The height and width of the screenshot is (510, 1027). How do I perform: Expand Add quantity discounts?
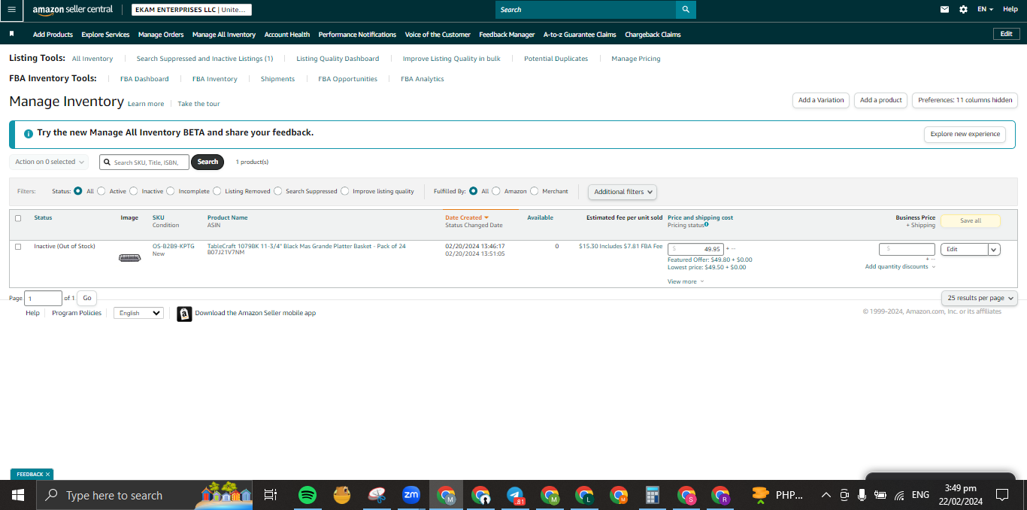900,267
